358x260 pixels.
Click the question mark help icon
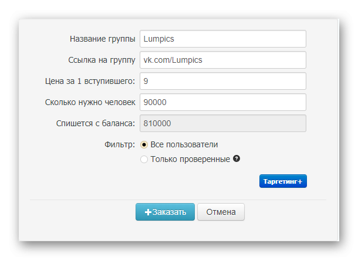237,159
